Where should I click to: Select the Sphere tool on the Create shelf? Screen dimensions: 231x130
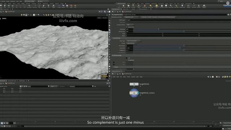click(x=1, y=6)
